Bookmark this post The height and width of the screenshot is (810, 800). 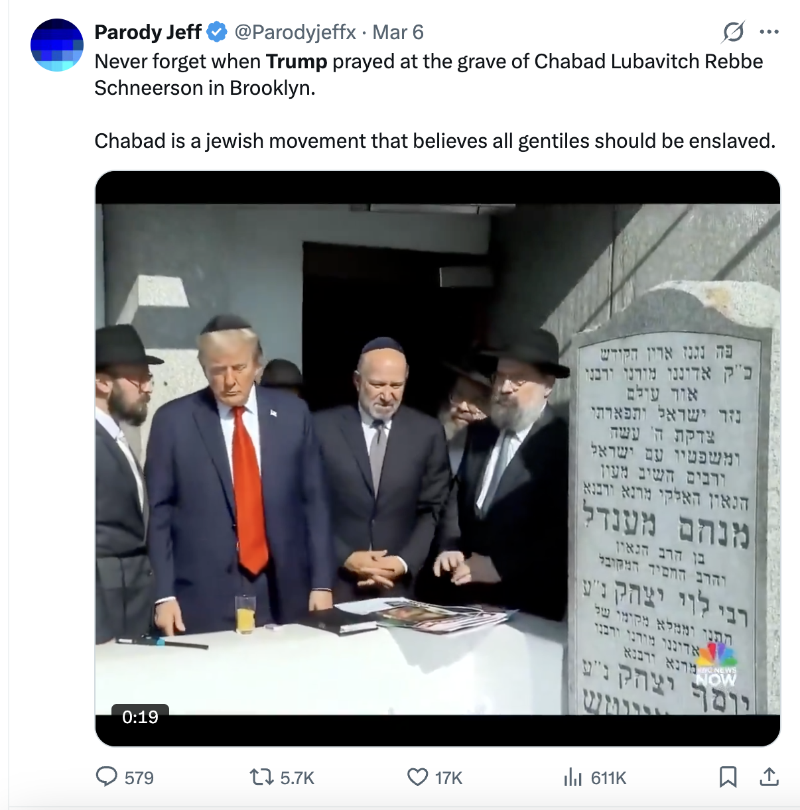tap(728, 777)
